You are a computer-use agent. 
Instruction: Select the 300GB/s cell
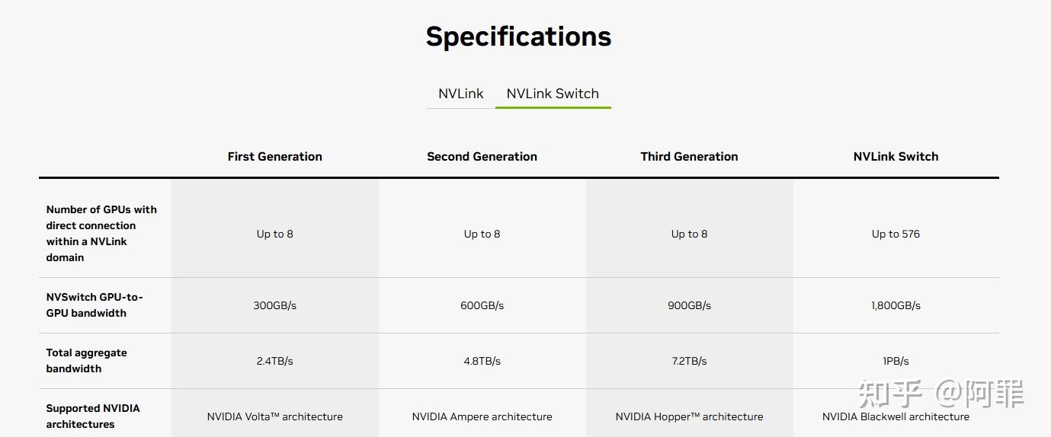click(274, 305)
